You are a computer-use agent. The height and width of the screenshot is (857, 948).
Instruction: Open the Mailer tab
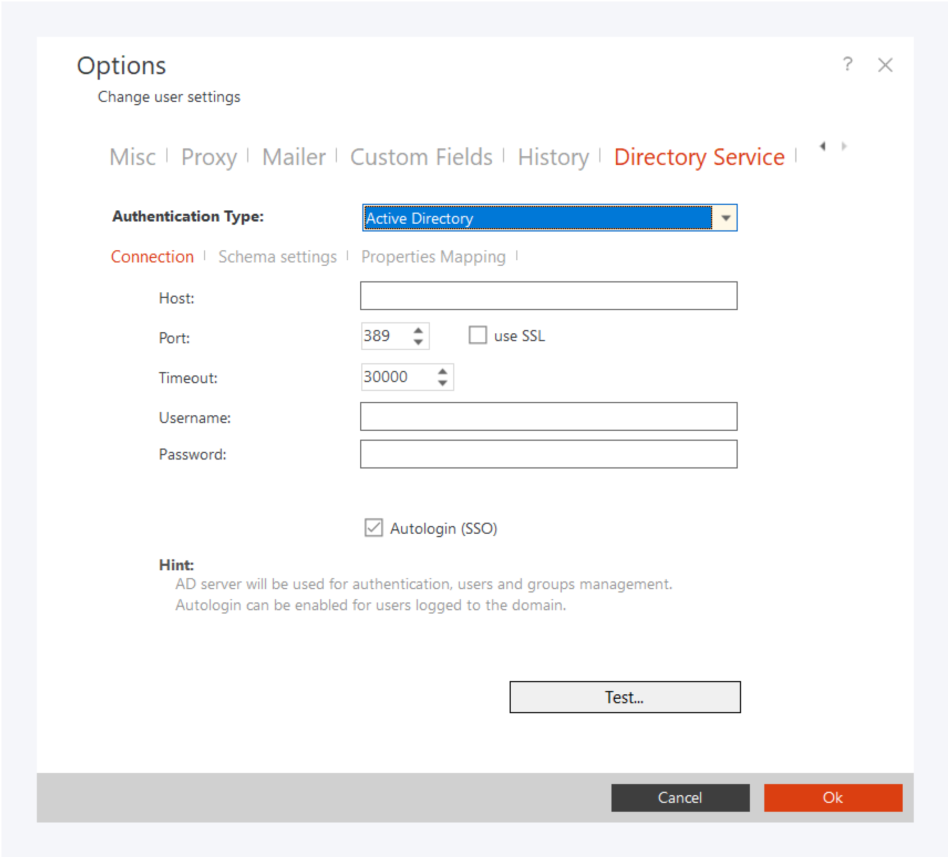(x=294, y=157)
